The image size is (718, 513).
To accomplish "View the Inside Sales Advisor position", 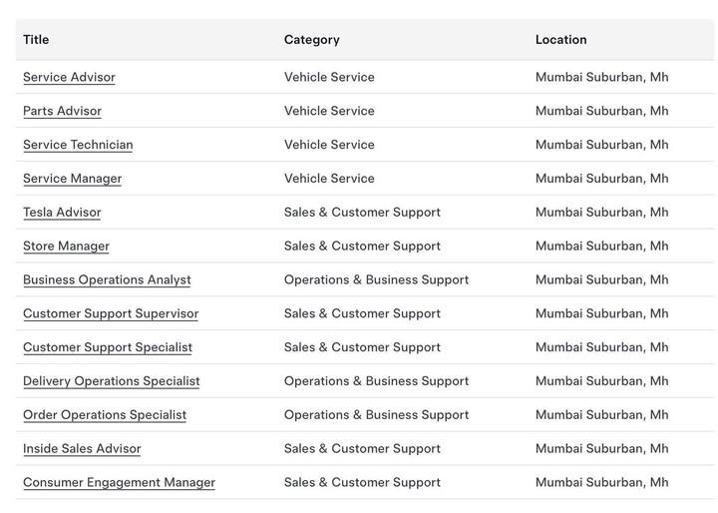I will [82, 449].
